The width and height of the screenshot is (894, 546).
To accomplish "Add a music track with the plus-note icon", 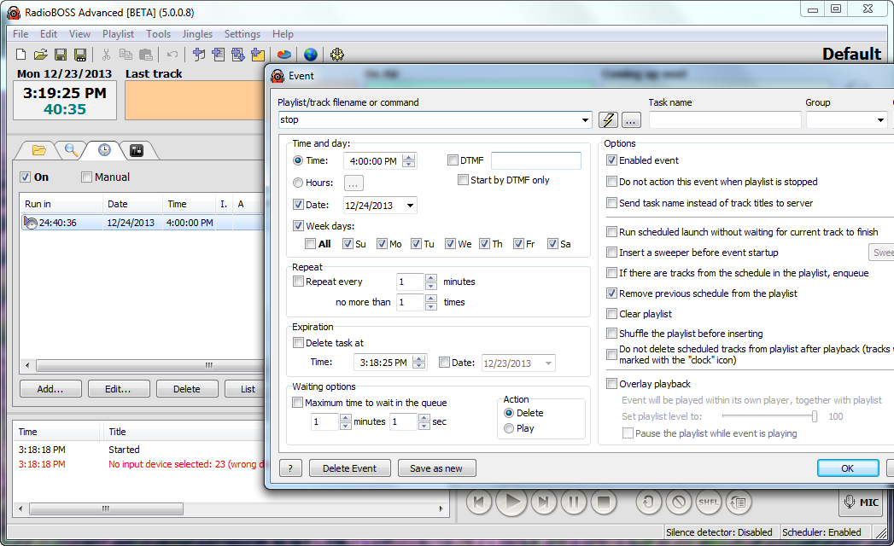I will [199, 55].
